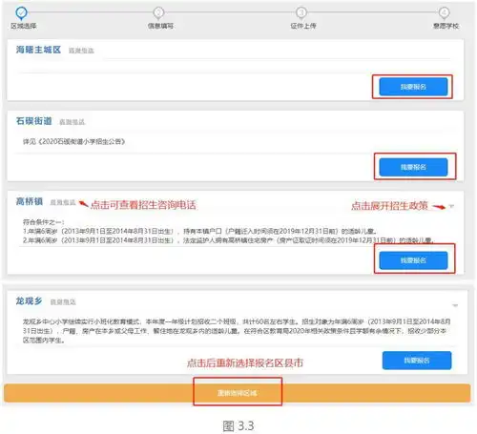The width and height of the screenshot is (477, 434).
Task: Click the 区域选择 step label
Action: coord(24,26)
